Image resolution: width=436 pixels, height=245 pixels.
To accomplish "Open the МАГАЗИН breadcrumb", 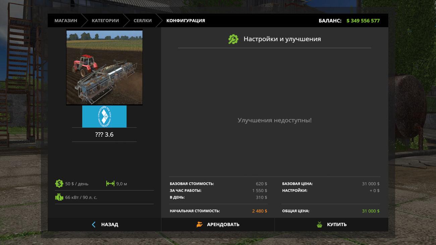I will [66, 21].
